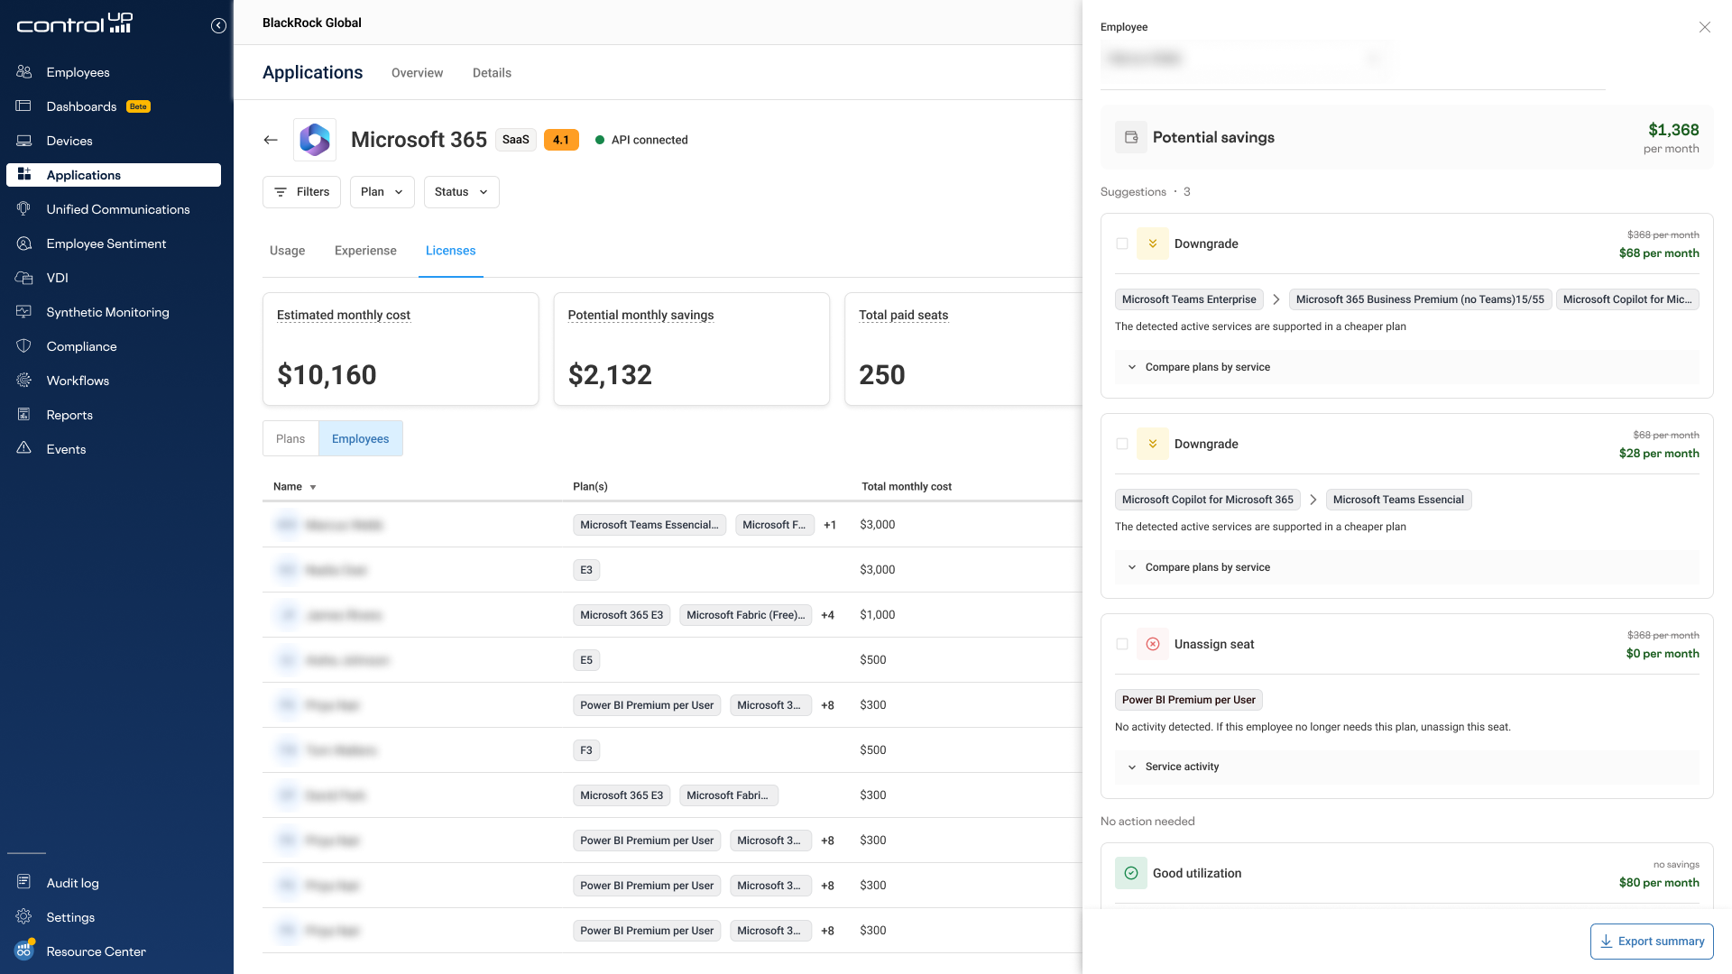Open the Compliance shield icon
The width and height of the screenshot is (1732, 974).
click(x=24, y=346)
